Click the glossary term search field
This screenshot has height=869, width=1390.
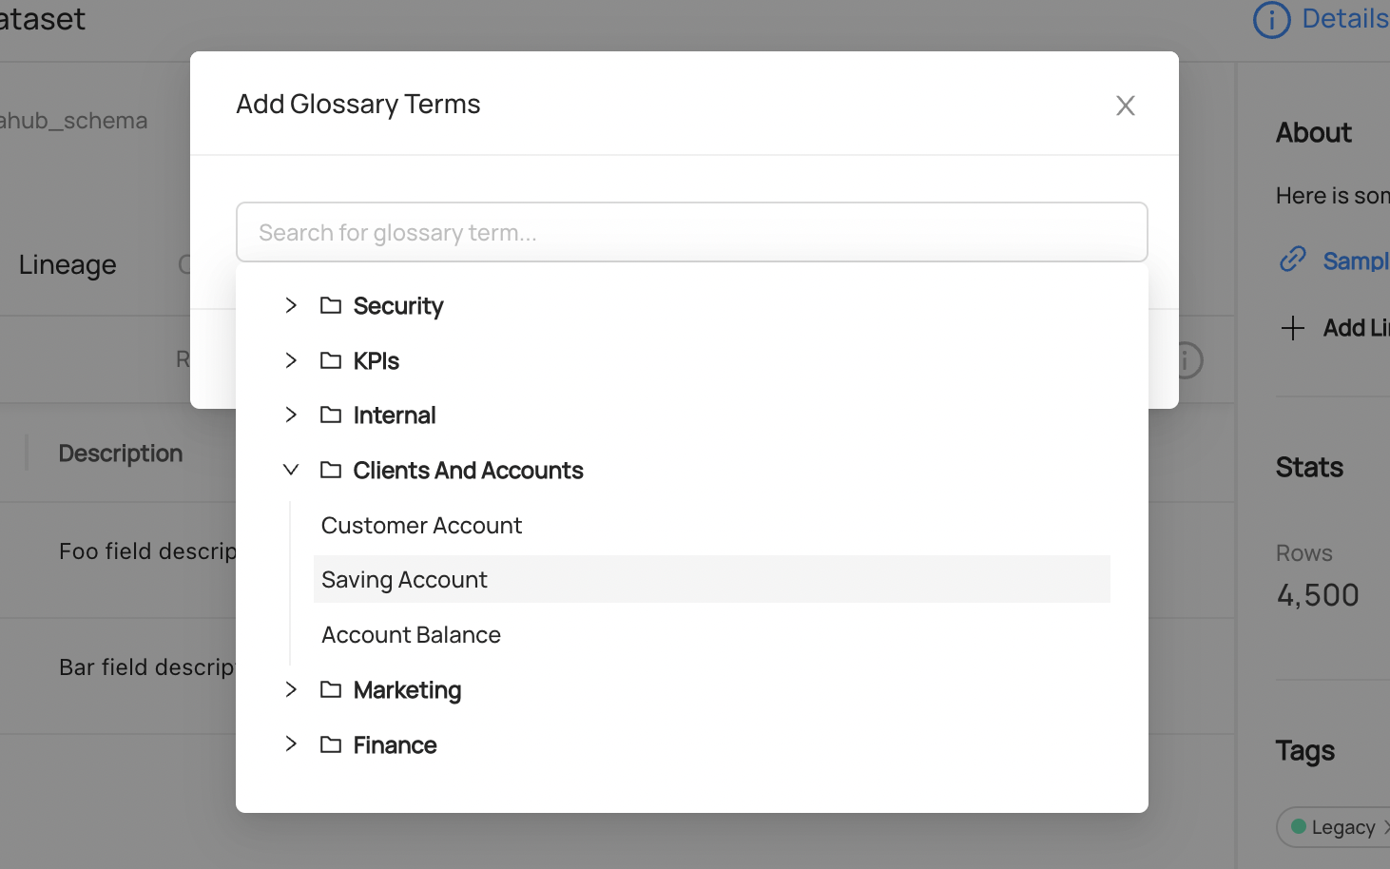(x=691, y=232)
